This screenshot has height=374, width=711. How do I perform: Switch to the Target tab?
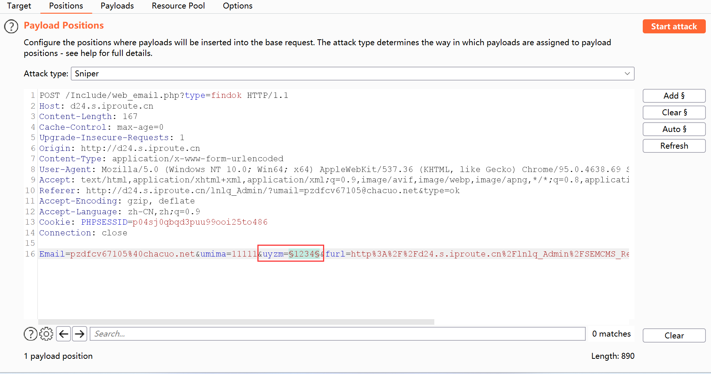(19, 6)
